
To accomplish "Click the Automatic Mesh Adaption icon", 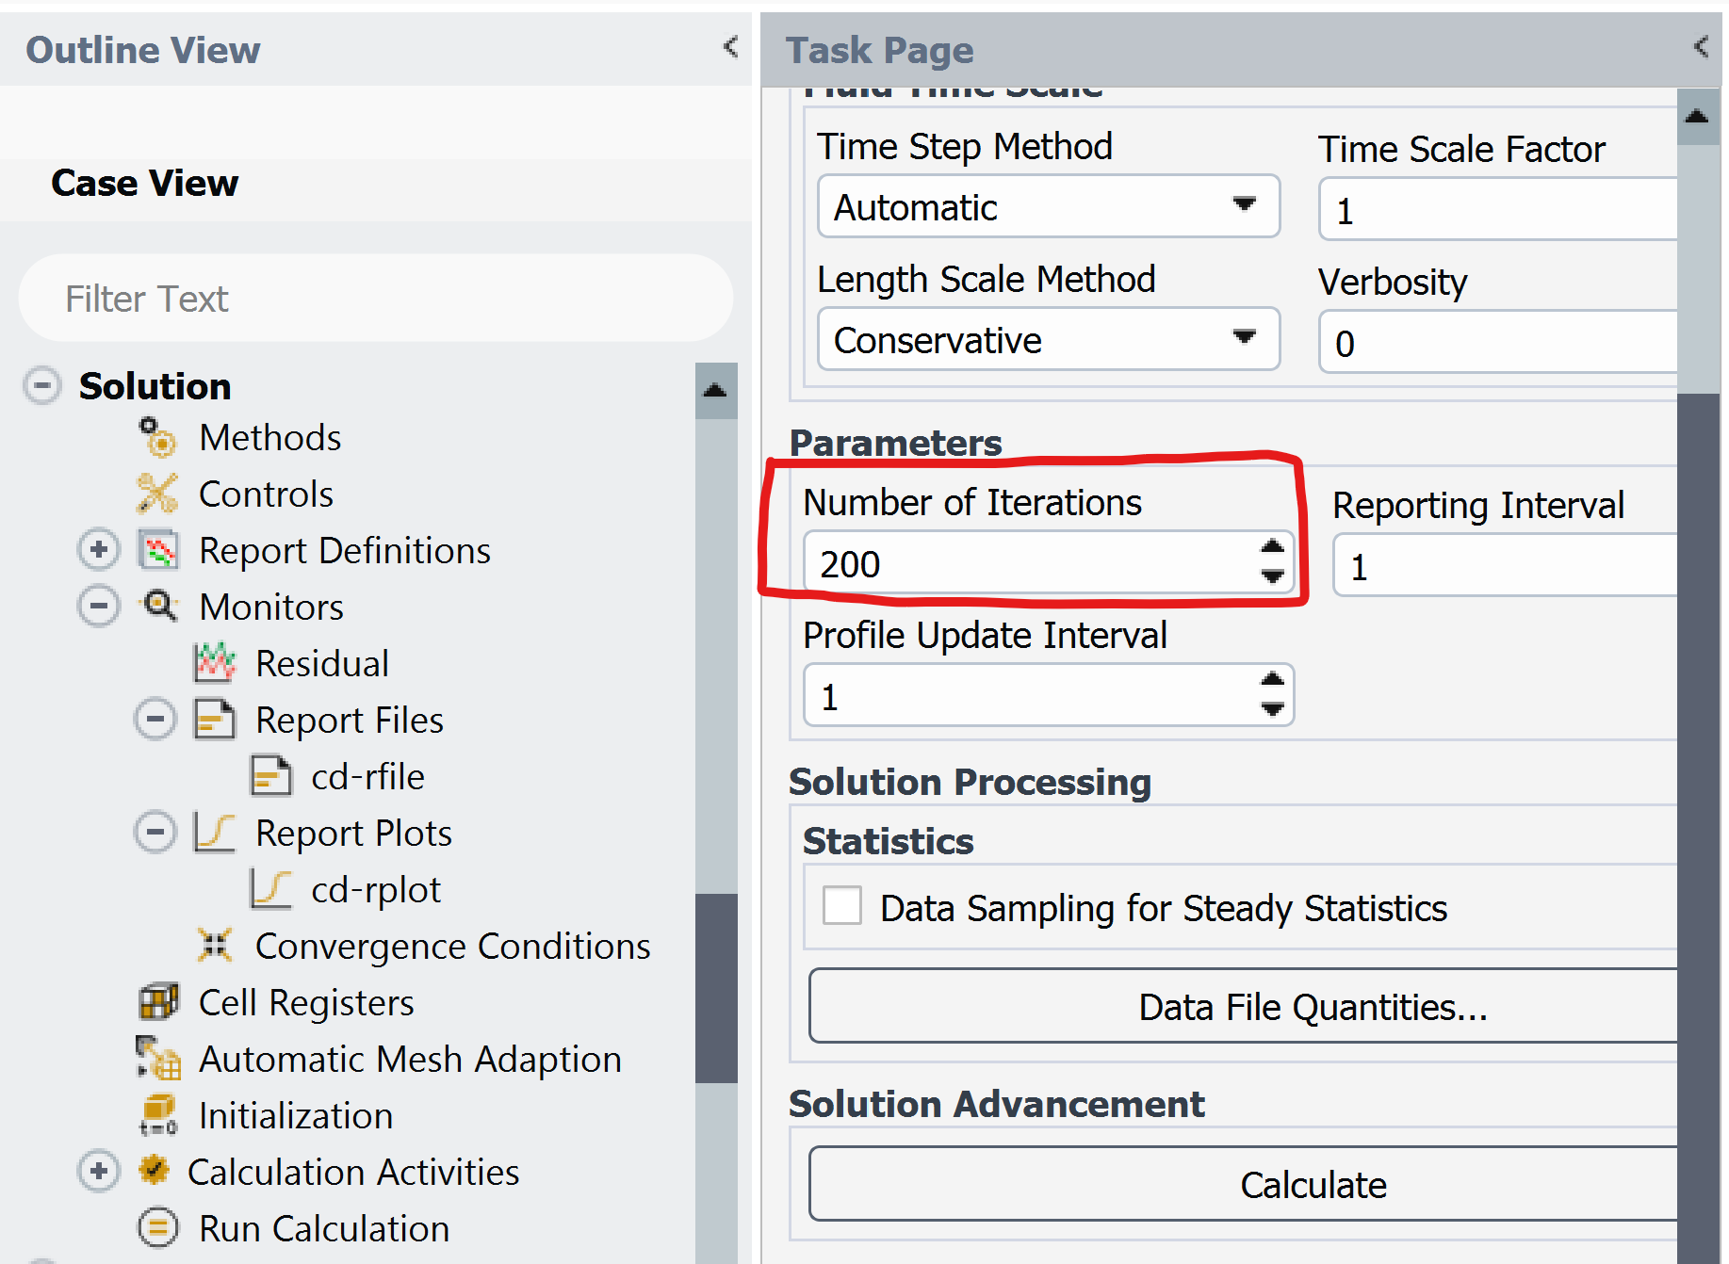I will tap(158, 1059).
